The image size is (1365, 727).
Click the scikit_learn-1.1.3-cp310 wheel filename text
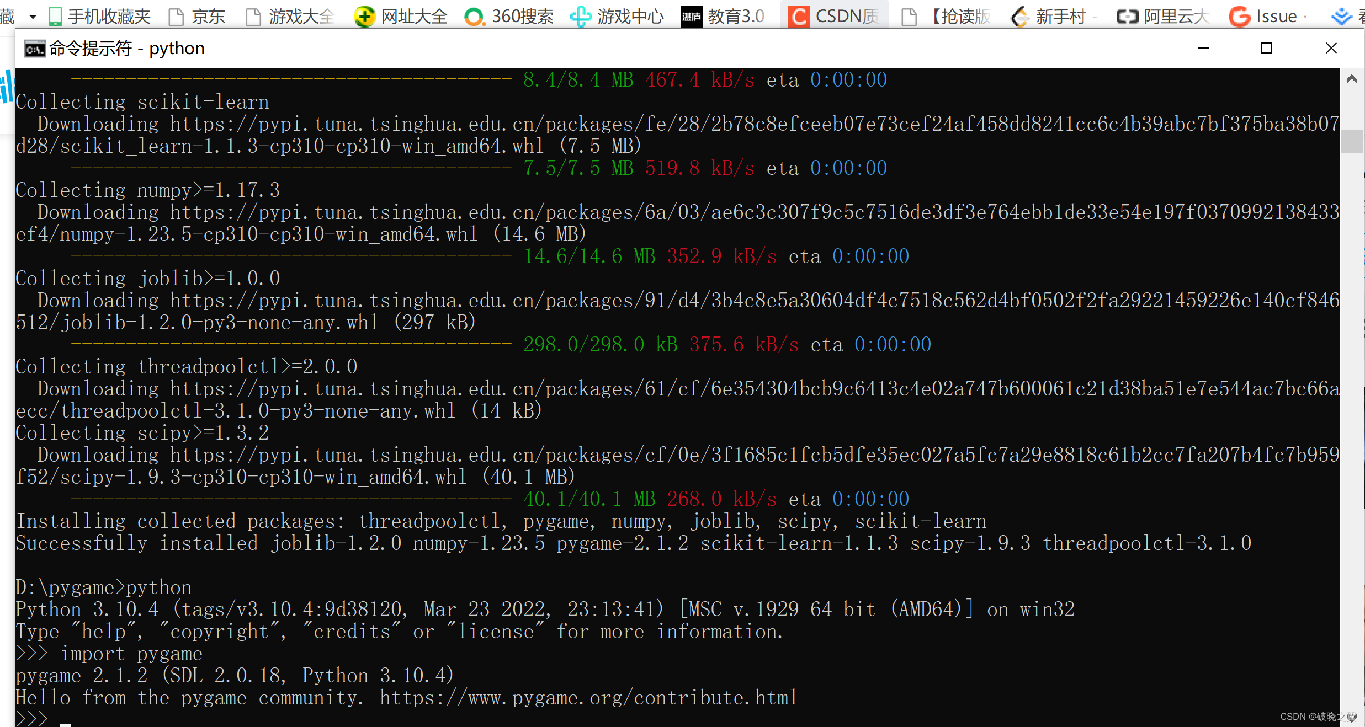(x=301, y=146)
